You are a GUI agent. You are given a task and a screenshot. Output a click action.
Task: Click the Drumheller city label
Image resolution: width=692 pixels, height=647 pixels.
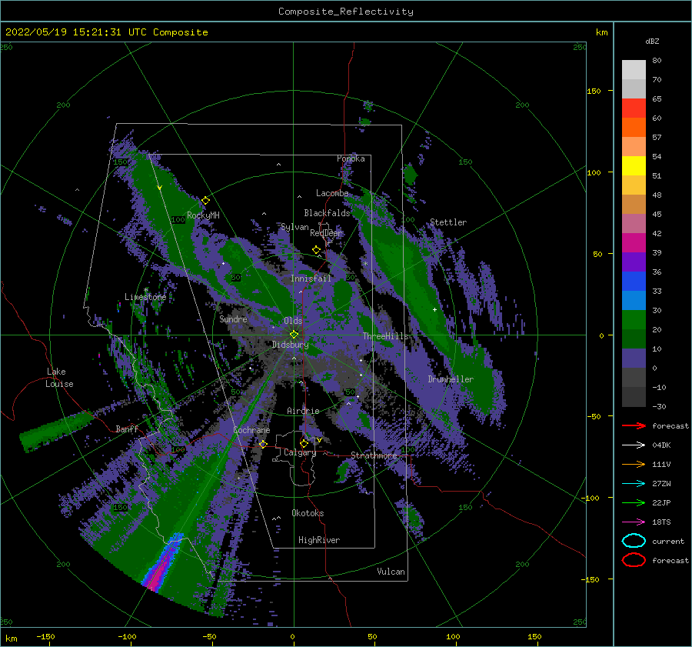[451, 379]
